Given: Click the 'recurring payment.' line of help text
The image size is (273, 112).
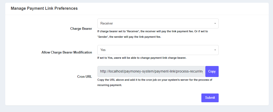Looking at the screenshot, I should [110, 85].
